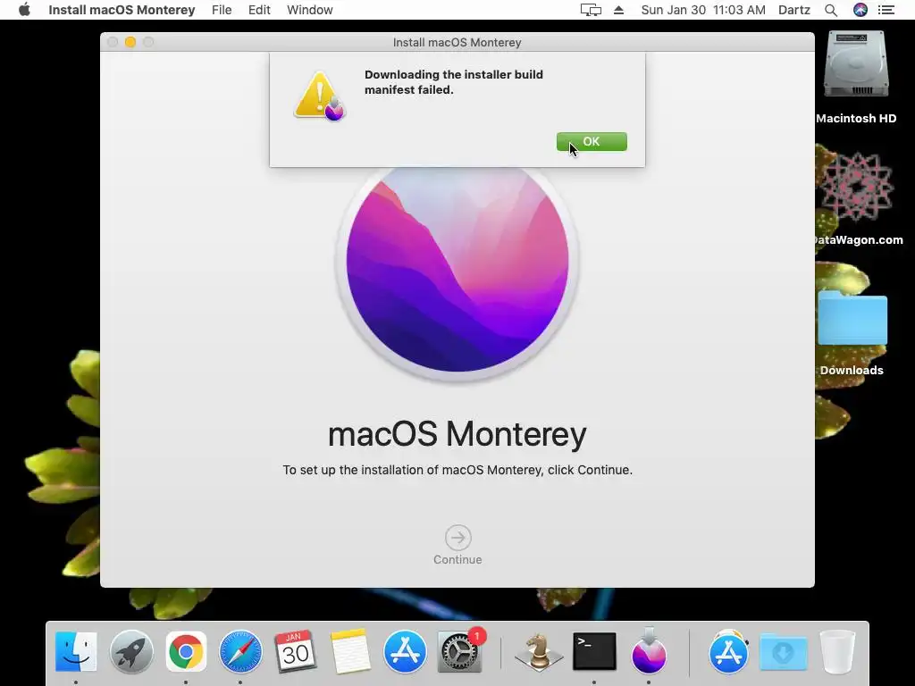Click the 'macOS Monterey' heading text

(457, 434)
